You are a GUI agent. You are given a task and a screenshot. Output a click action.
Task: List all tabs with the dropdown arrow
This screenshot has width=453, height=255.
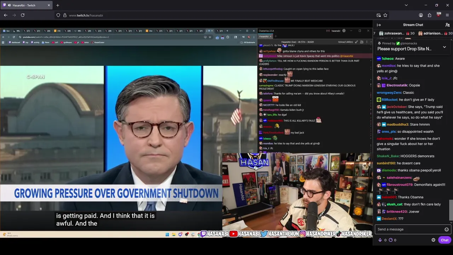point(406,5)
